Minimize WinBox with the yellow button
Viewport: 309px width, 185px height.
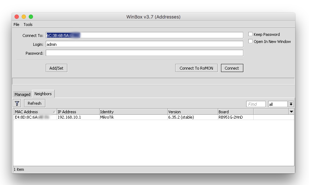[x=24, y=17]
